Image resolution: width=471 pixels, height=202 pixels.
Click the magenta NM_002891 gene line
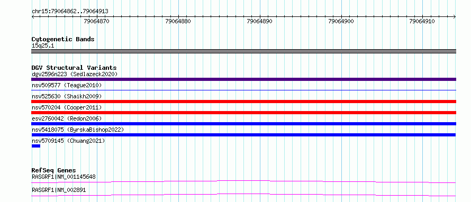coord(243,195)
